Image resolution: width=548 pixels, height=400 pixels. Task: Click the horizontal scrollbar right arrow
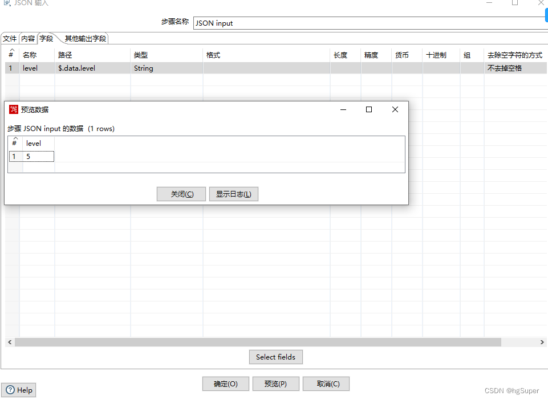point(542,342)
